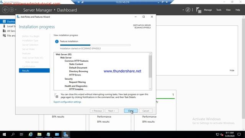Image resolution: width=245 pixels, height=138 pixels.
Task: Click the File and Storage icon
Action: pos(4,36)
